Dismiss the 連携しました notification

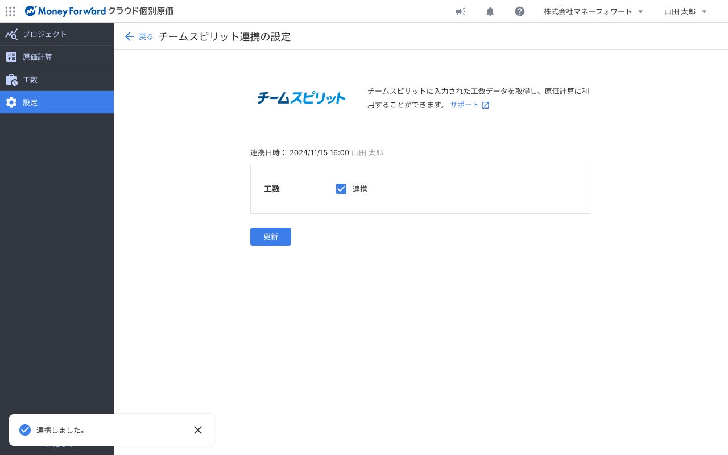point(198,430)
